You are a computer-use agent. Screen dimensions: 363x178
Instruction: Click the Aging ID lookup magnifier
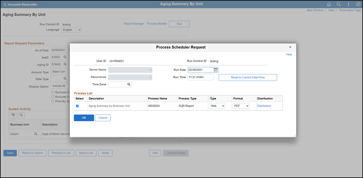pyautogui.click(x=65, y=64)
